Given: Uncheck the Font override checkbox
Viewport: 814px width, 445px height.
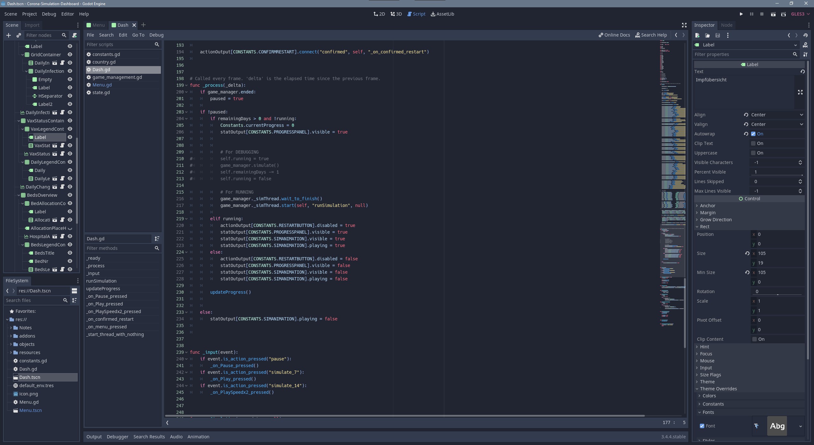Looking at the screenshot, I should point(702,426).
